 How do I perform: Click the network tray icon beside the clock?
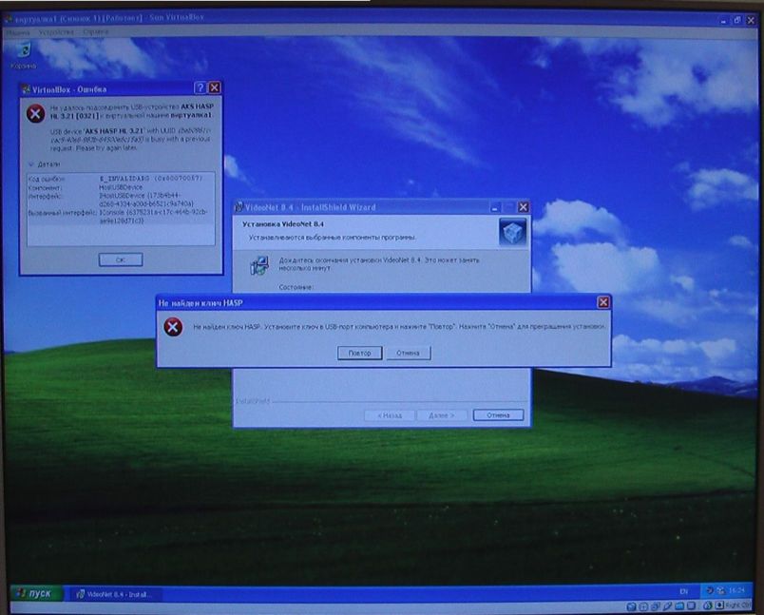pyautogui.click(x=720, y=590)
